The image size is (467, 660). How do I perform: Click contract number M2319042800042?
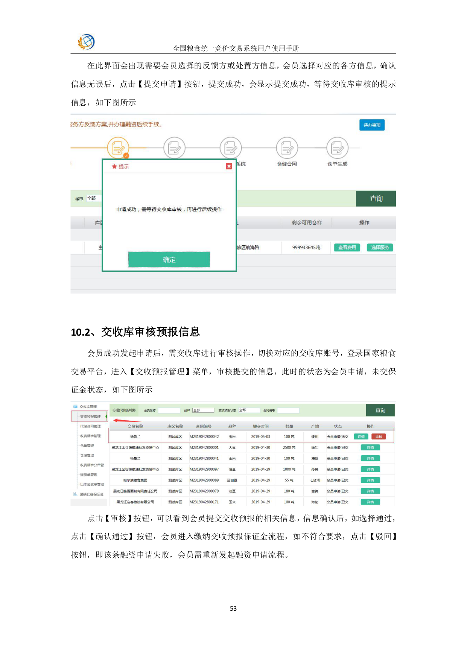[204, 436]
